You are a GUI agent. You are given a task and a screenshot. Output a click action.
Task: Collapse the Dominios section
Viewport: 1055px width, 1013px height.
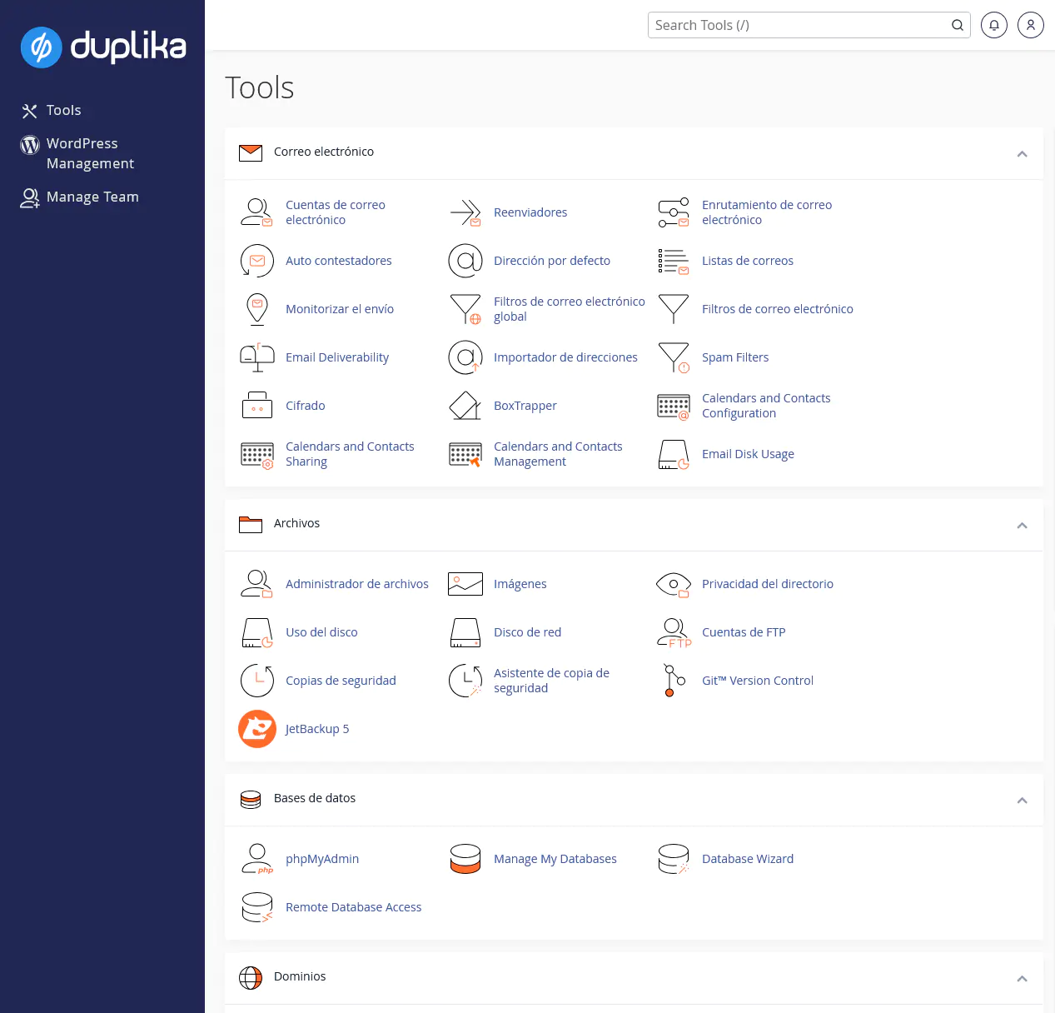(1022, 978)
